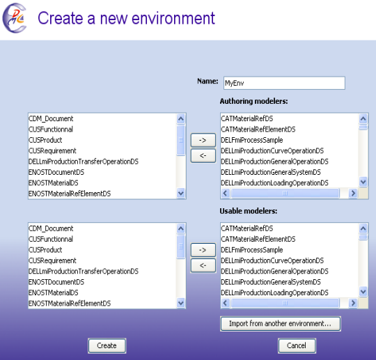Select DELFmiProcessSample in Authoring modelers list
Screen dimensions: 376x360
[x=252, y=140]
